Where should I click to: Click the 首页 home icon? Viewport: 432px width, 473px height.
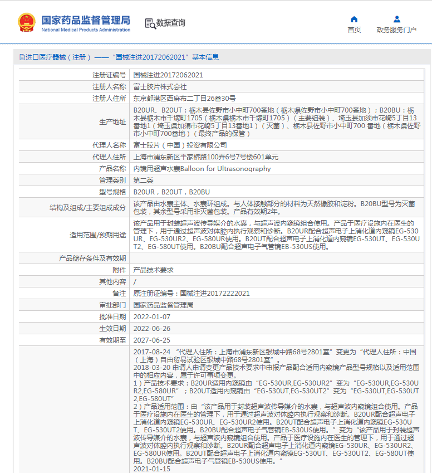[354, 19]
